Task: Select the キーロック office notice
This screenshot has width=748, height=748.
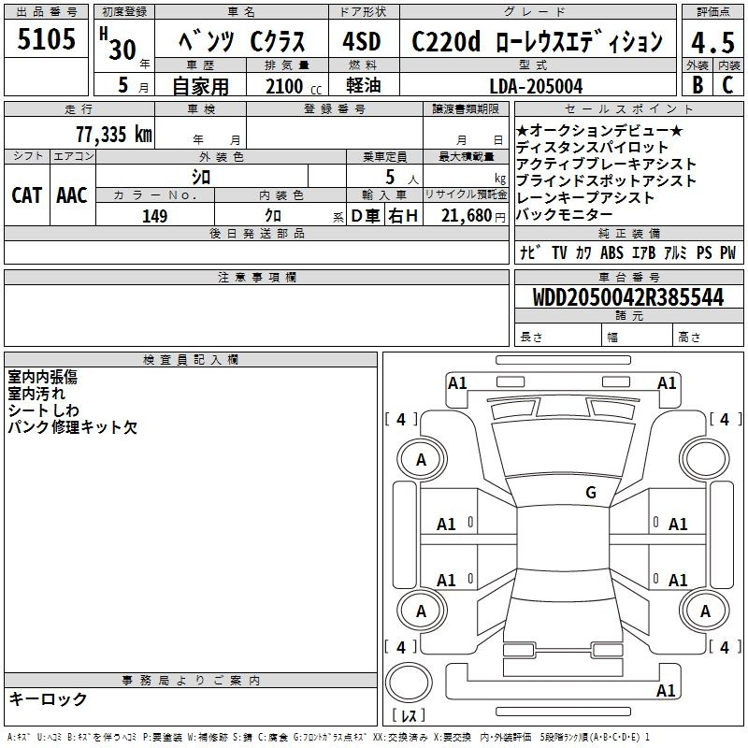Action: point(48,698)
